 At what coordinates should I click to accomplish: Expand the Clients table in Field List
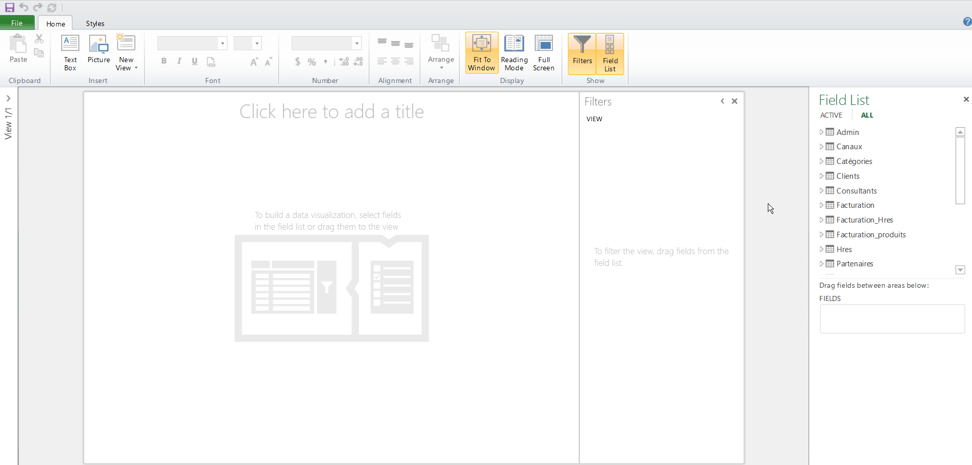click(821, 176)
